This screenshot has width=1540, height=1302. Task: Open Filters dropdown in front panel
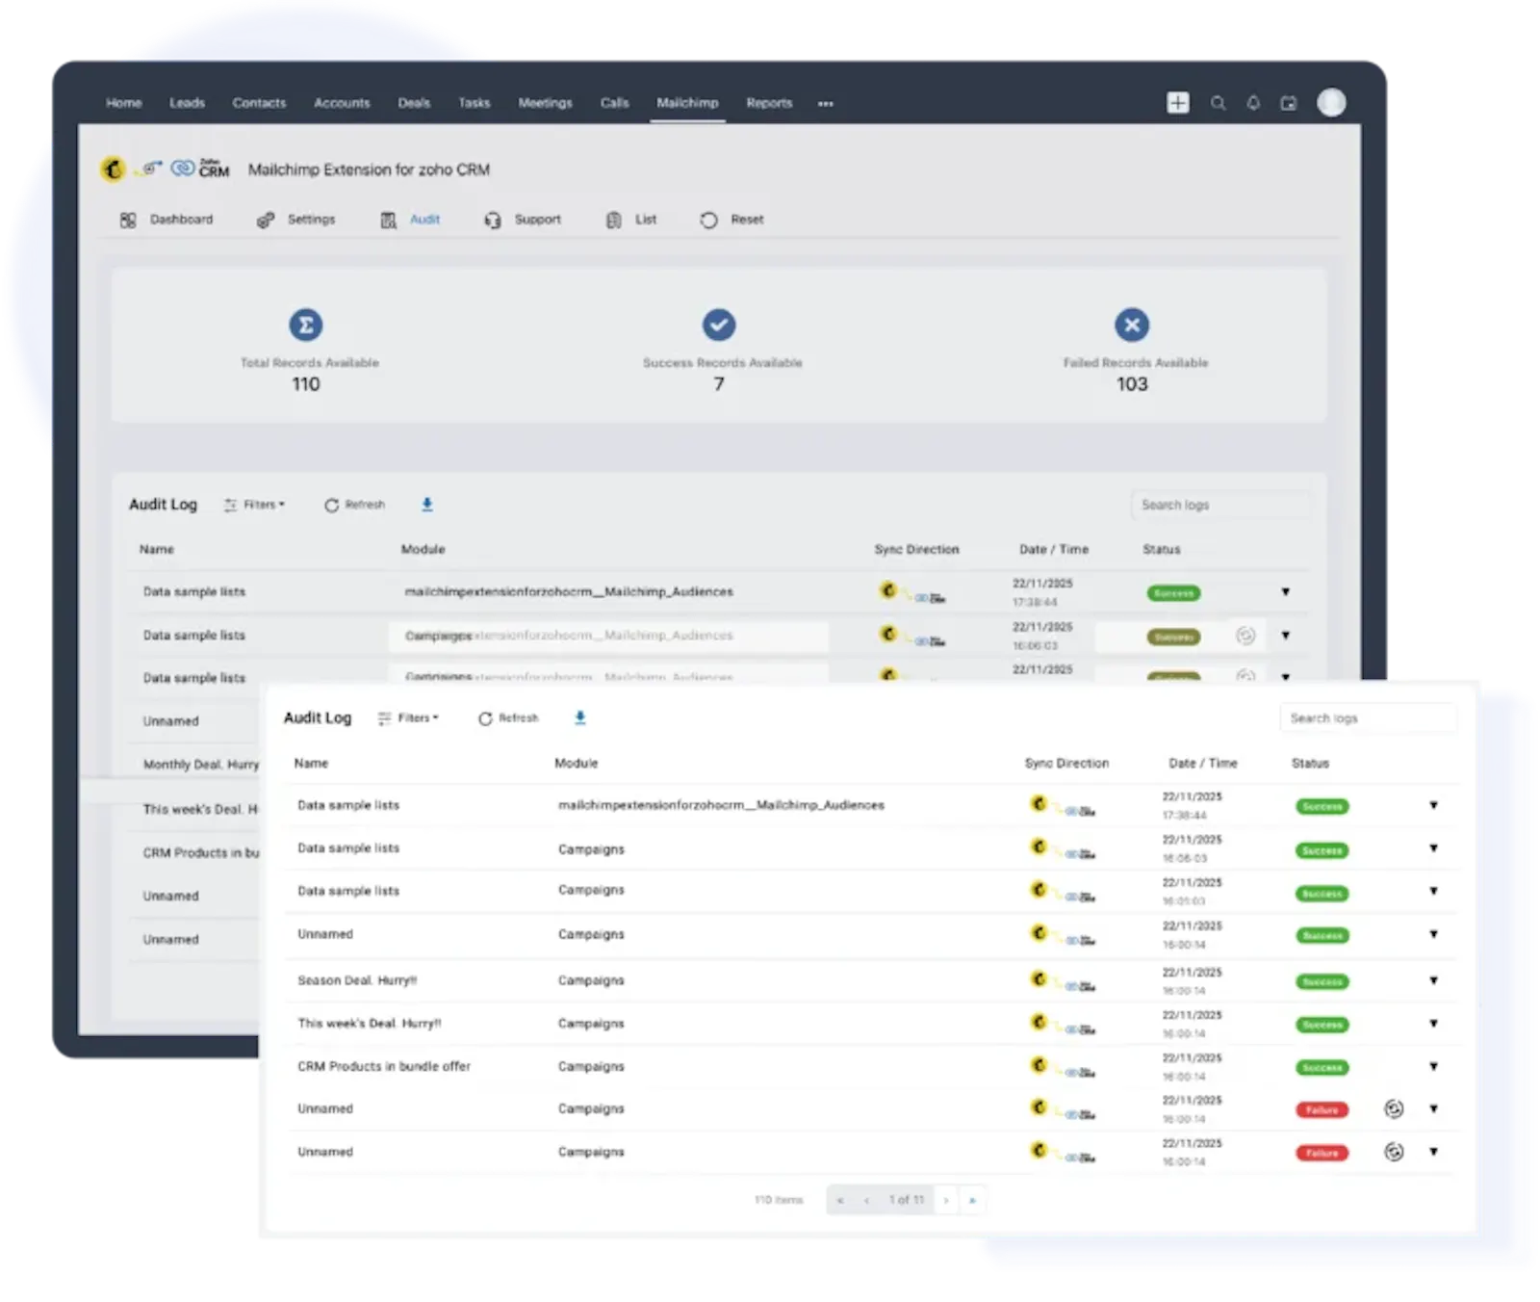(x=408, y=718)
